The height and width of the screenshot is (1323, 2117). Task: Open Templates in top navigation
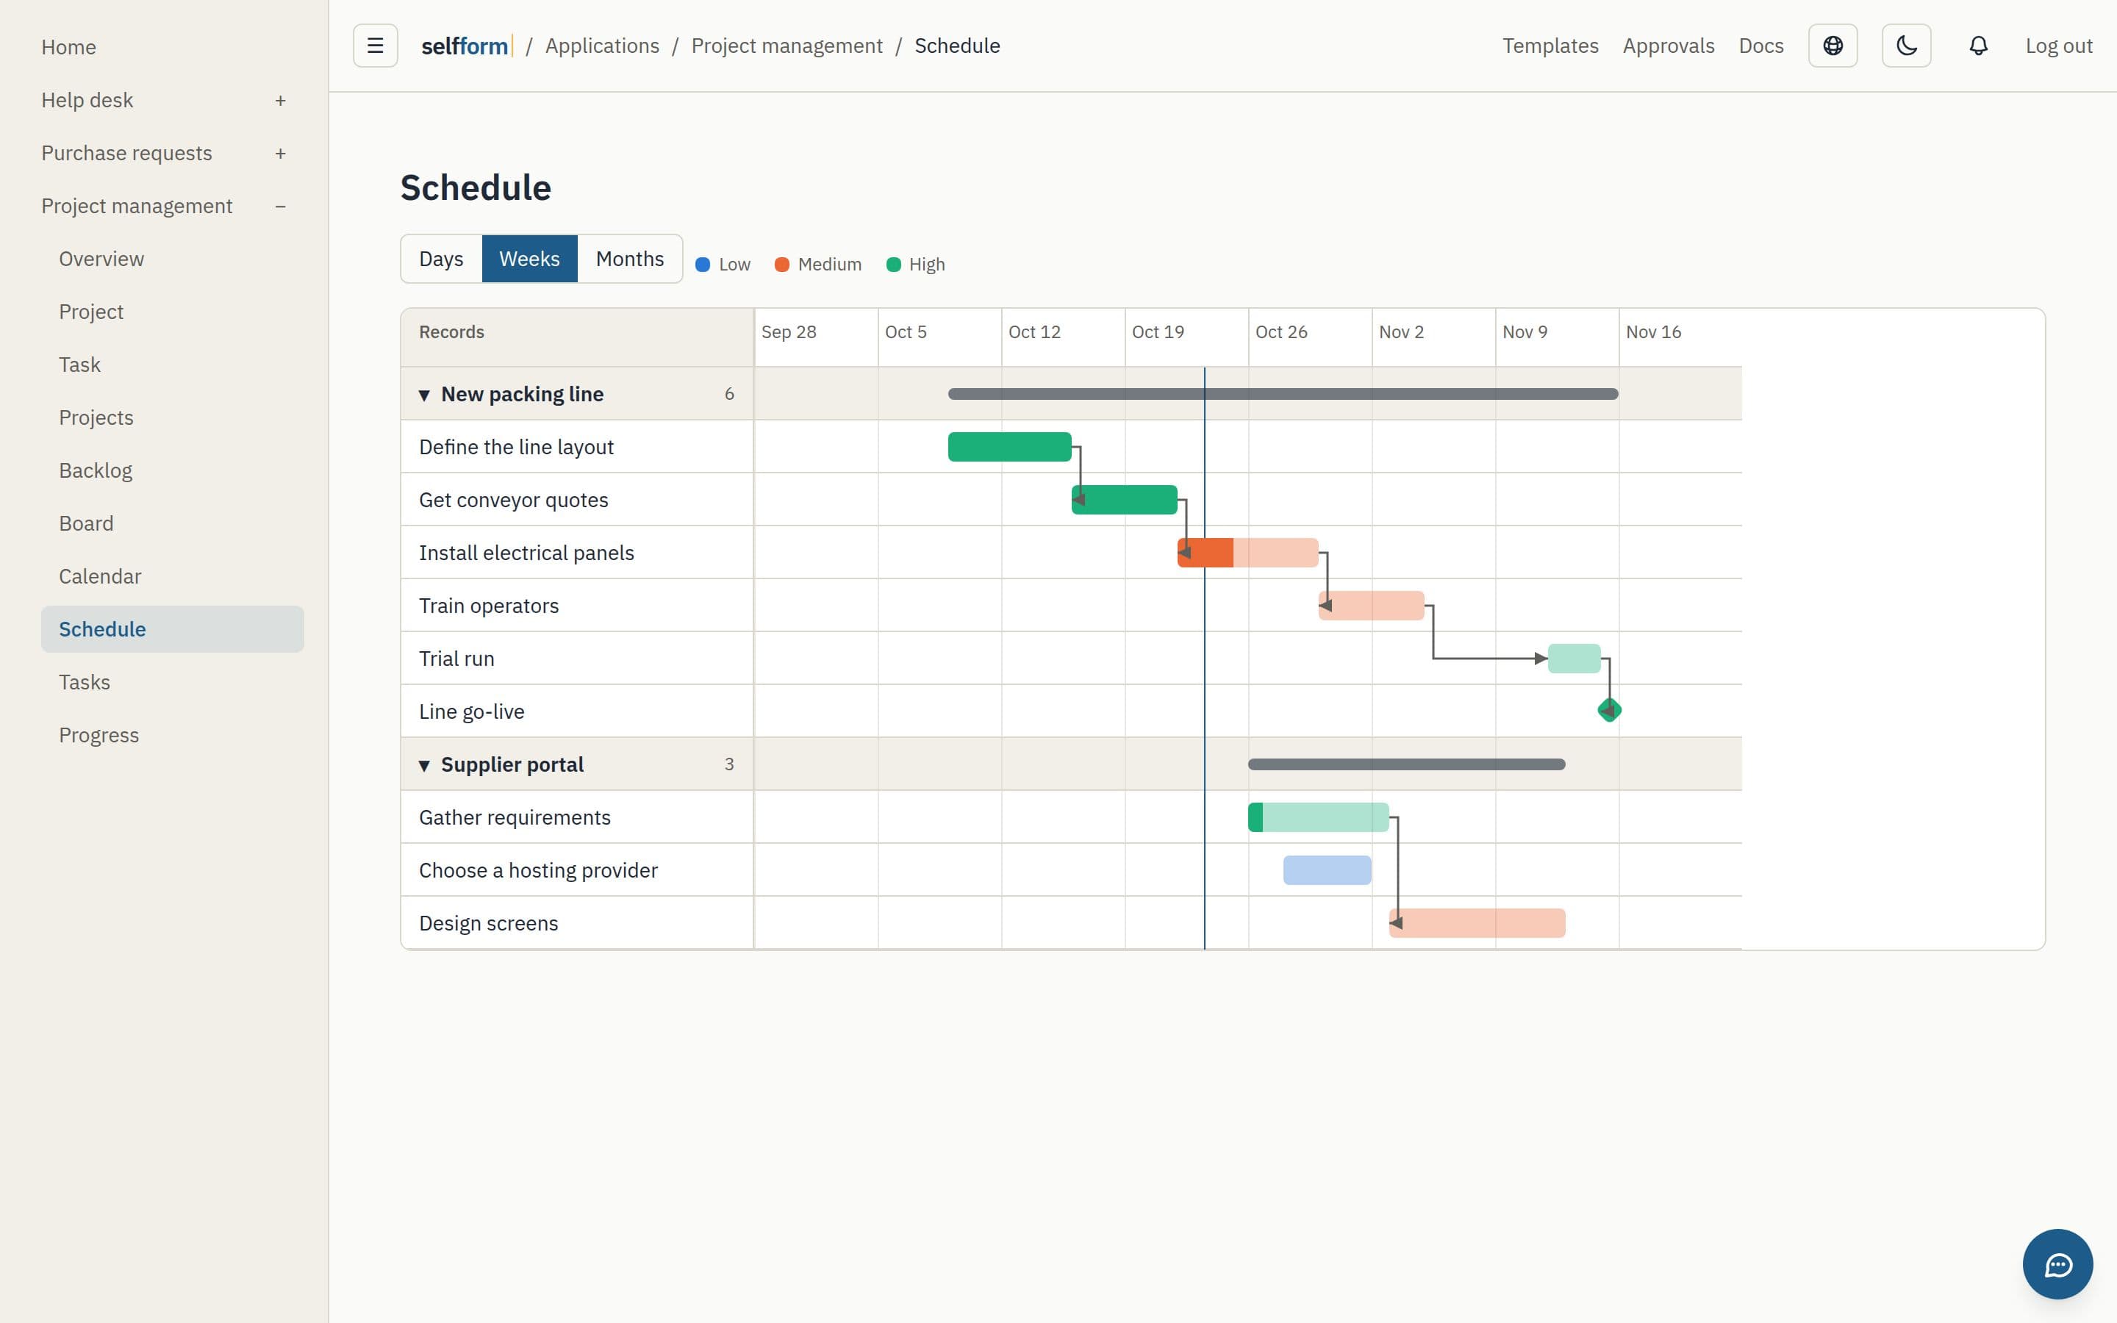pos(1550,46)
